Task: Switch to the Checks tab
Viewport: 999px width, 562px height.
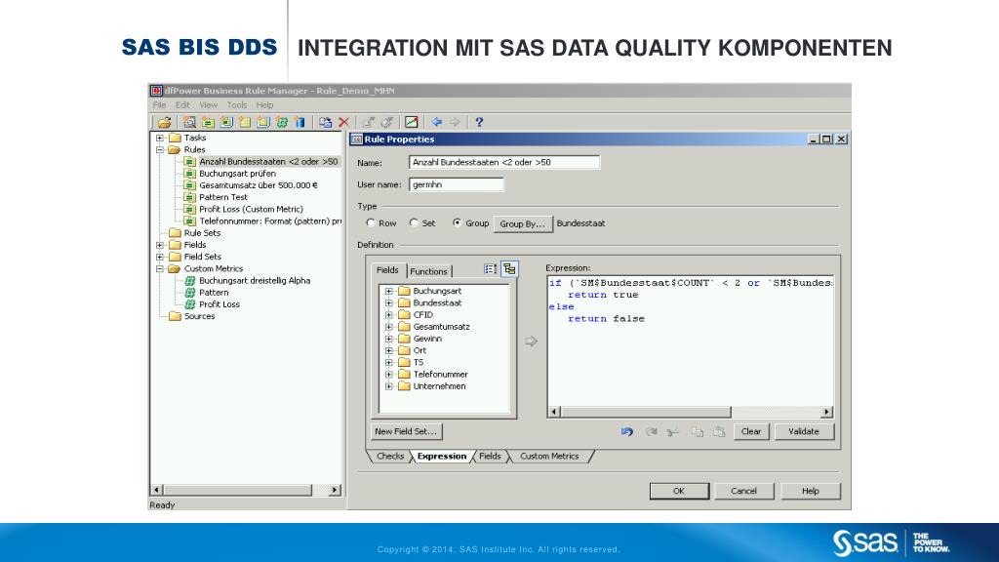Action: (x=390, y=457)
